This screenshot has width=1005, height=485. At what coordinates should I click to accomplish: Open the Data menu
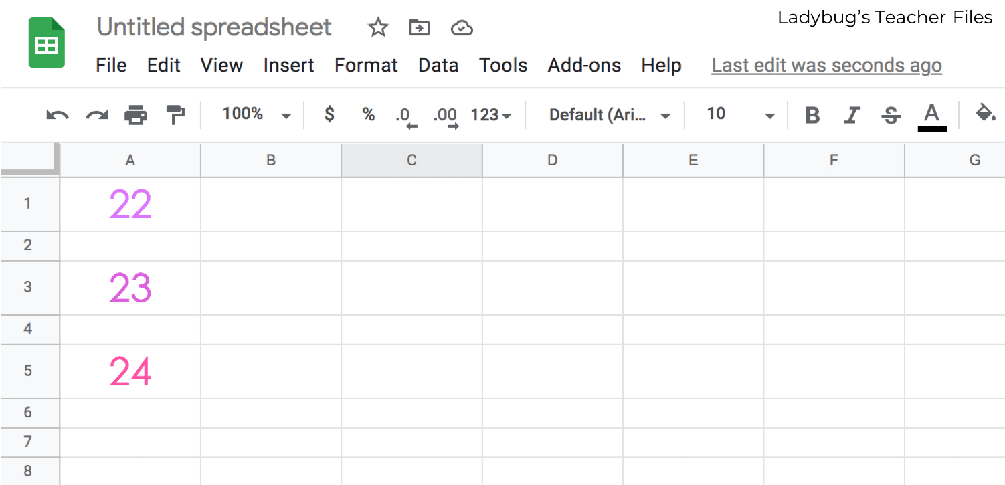(438, 65)
